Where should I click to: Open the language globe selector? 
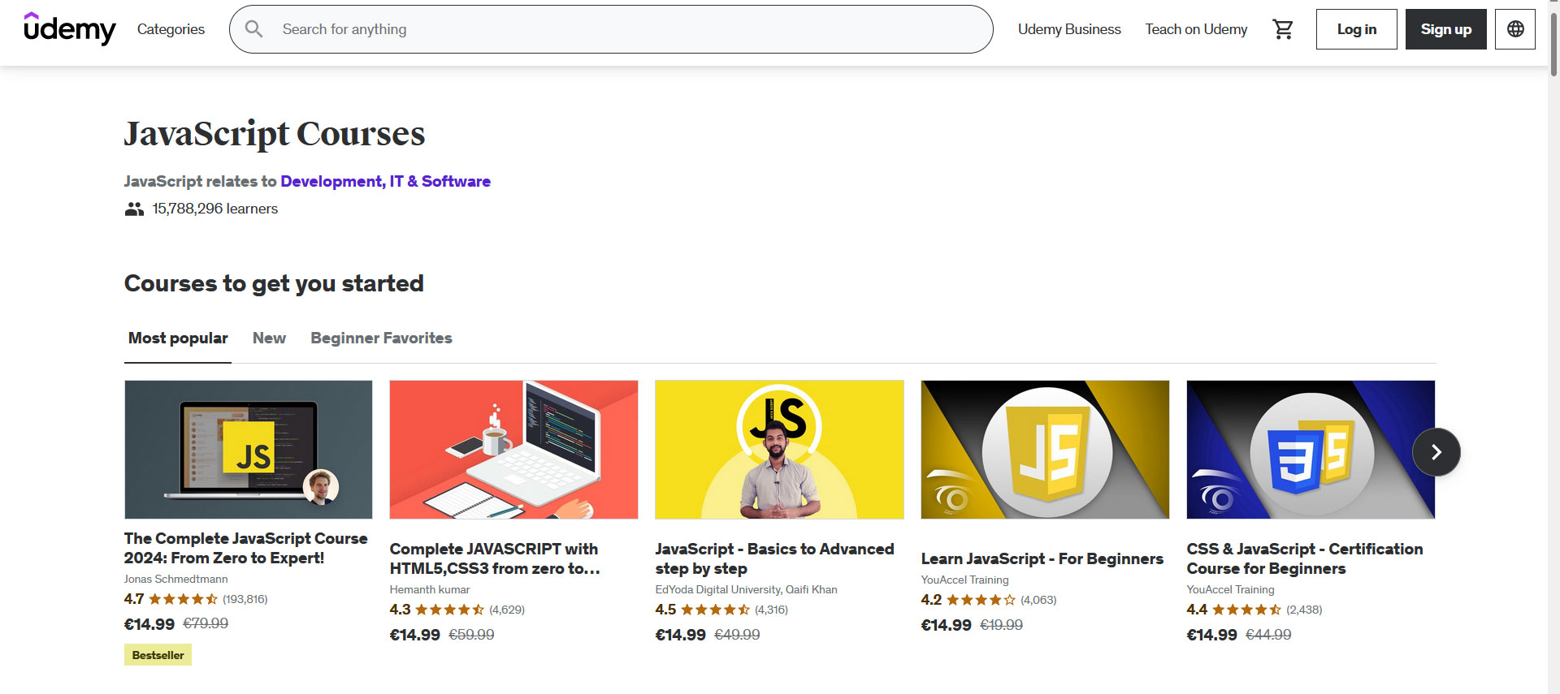tap(1515, 29)
